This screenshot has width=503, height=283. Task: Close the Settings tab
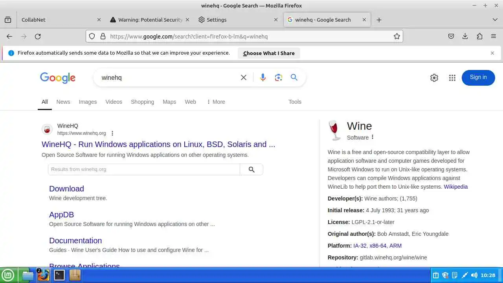[x=276, y=20]
